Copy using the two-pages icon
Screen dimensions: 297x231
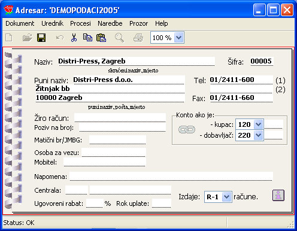coord(87,38)
